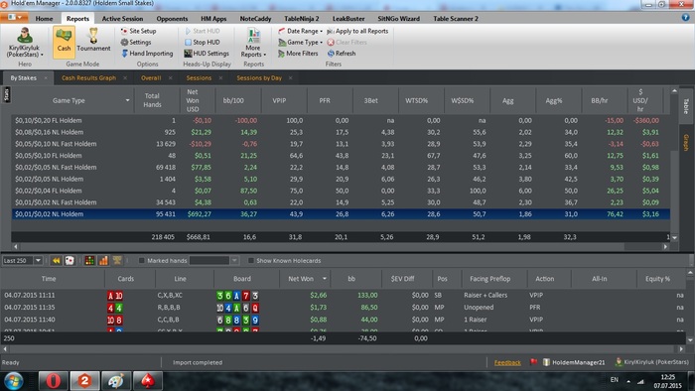The height and width of the screenshot is (391, 695).
Task: Click colored grid matrix icon
Action: point(89,261)
